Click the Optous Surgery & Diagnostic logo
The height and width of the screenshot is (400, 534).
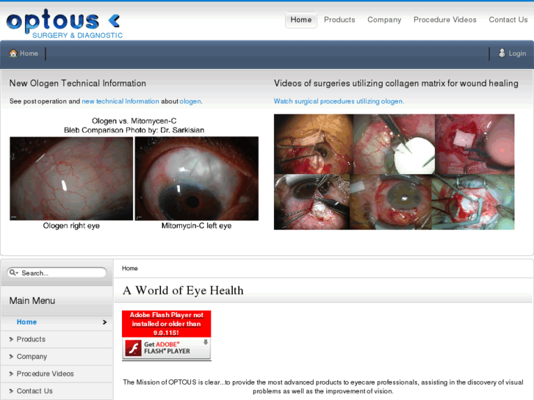[x=64, y=23]
